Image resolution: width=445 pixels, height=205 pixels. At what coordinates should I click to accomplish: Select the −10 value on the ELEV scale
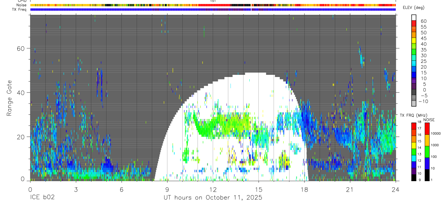tap(424, 102)
